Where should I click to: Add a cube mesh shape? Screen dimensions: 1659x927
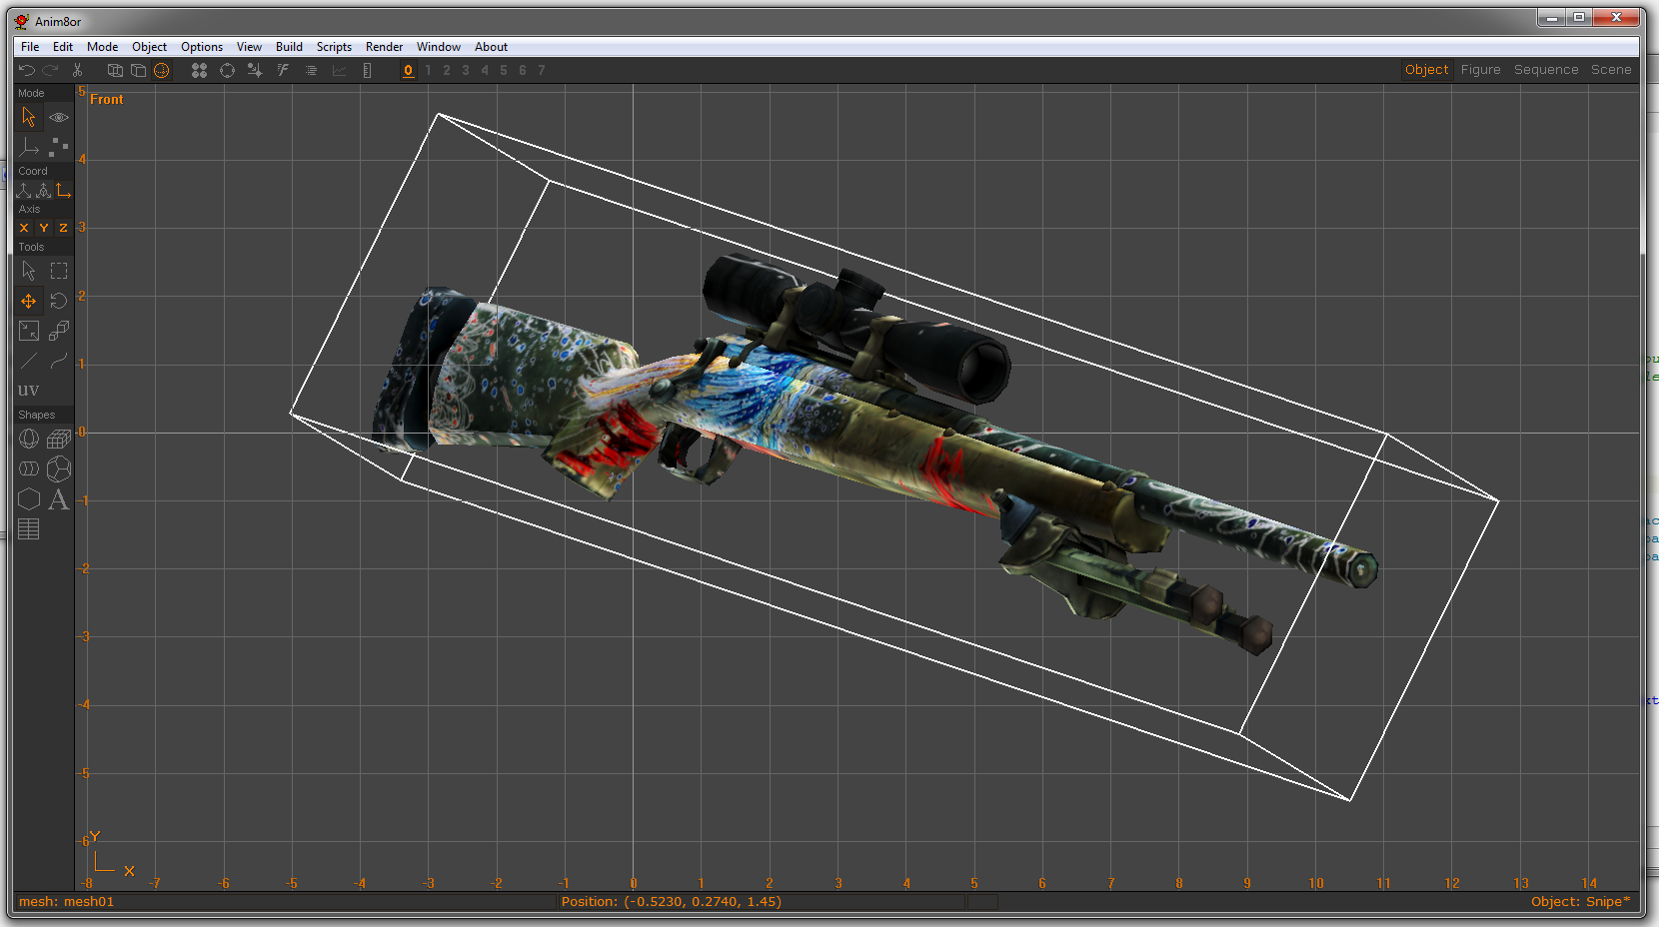59,439
